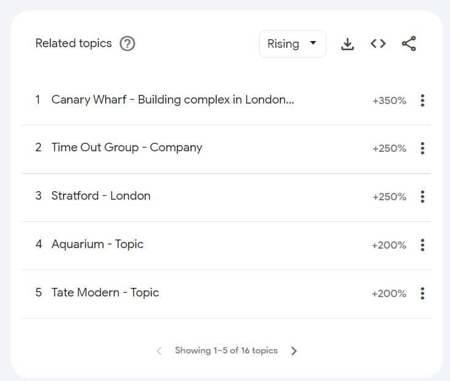Open more options for Tate Modern
The image size is (450, 381).
[422, 293]
